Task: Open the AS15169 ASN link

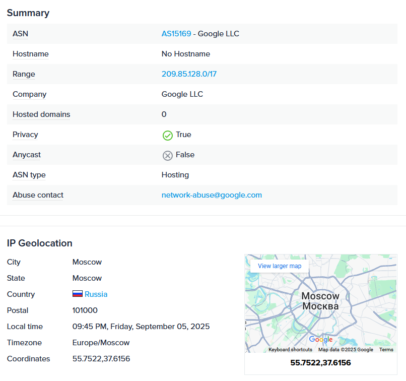Action: pyautogui.click(x=176, y=34)
